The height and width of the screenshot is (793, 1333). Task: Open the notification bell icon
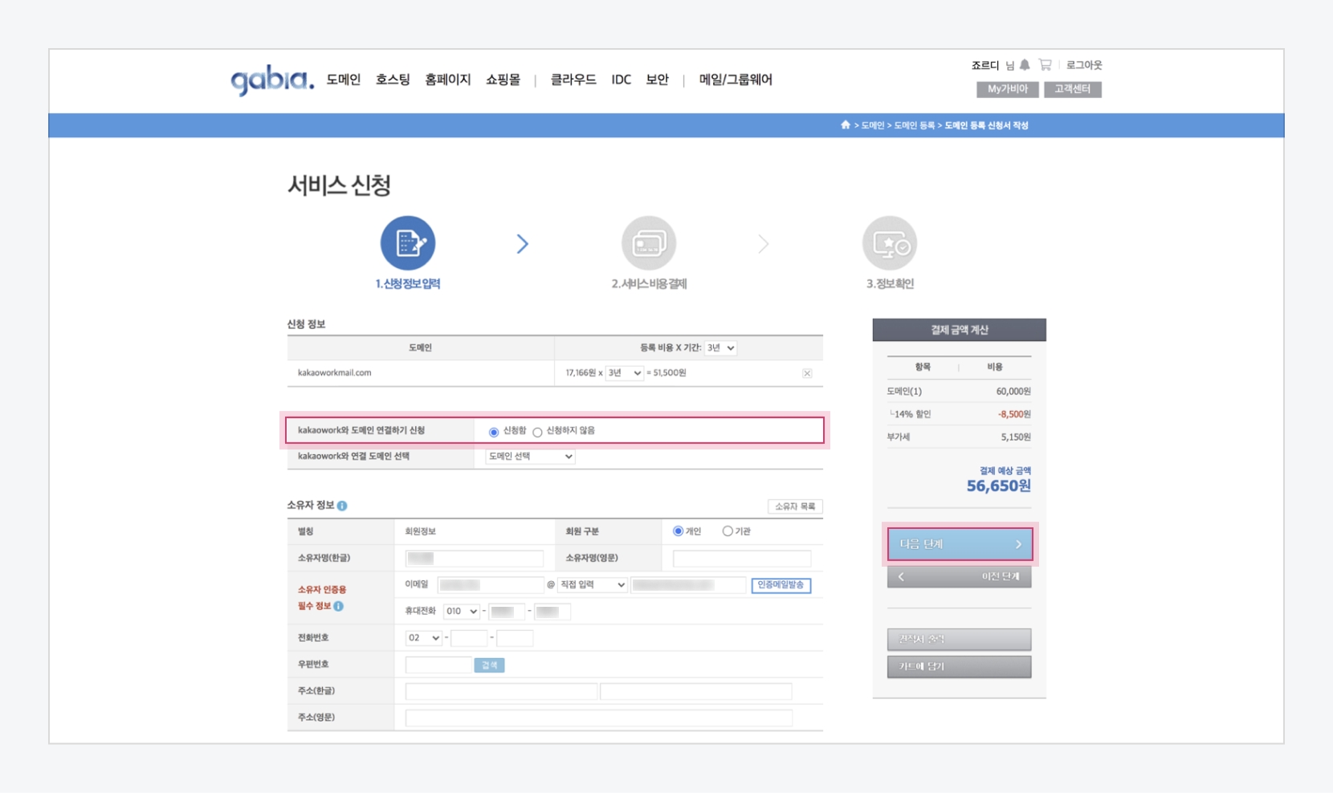click(1025, 65)
